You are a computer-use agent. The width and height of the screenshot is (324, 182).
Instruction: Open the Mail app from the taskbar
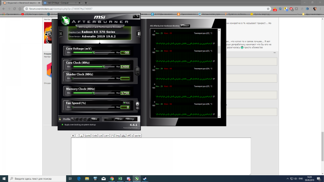pos(103,178)
